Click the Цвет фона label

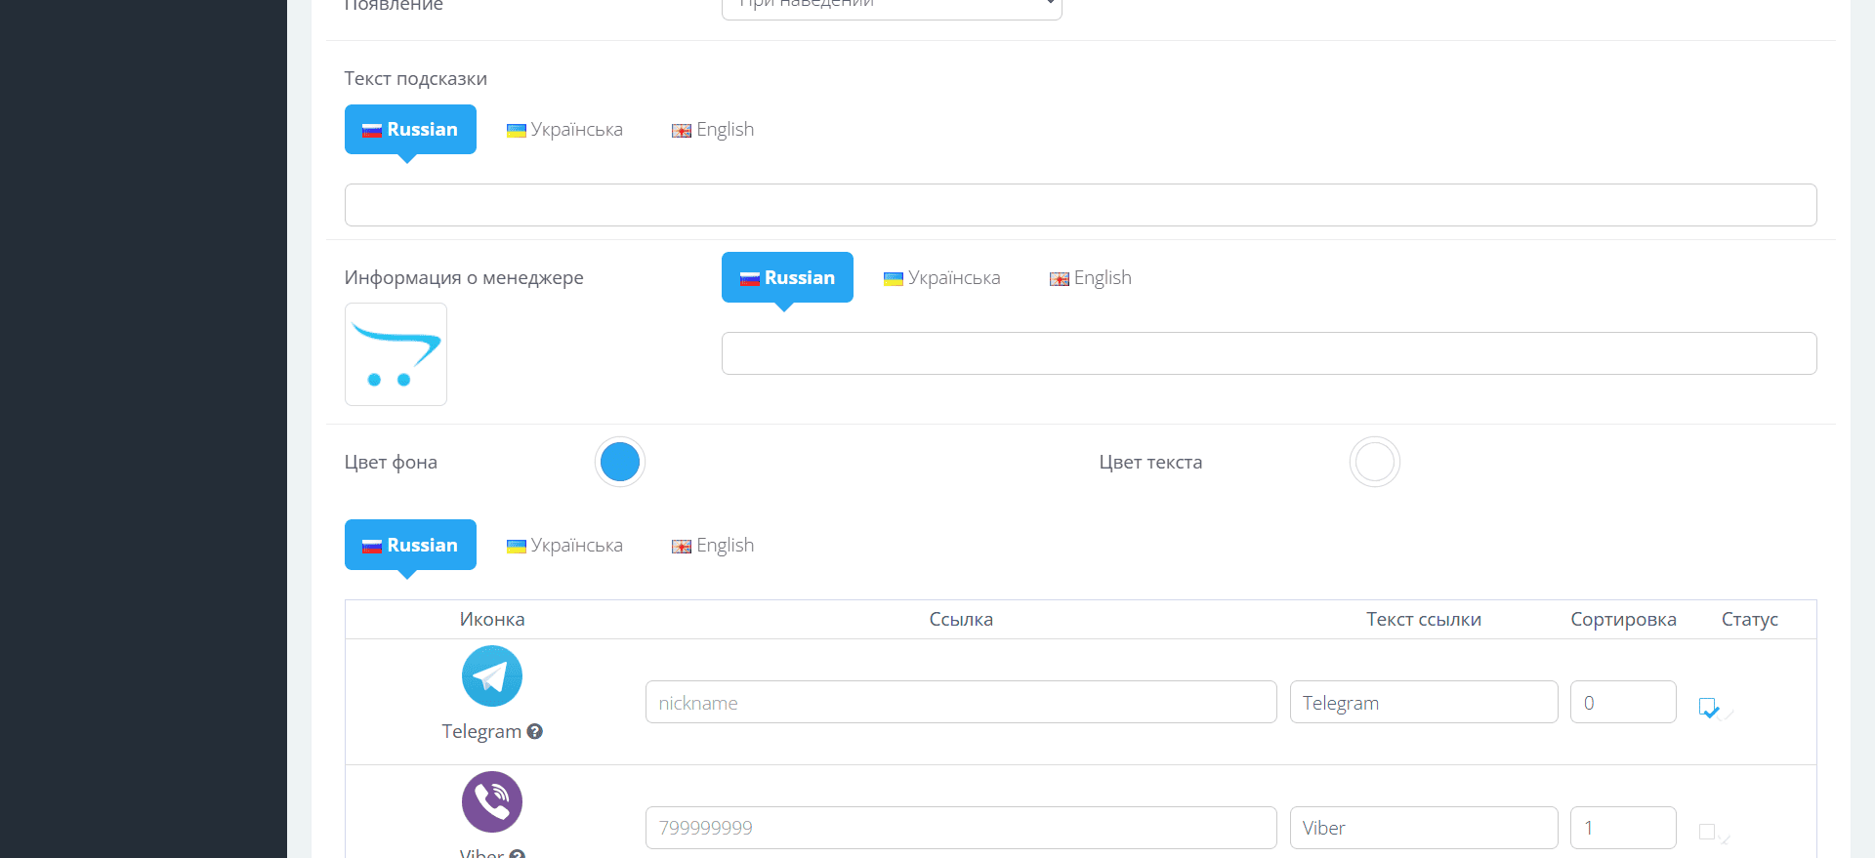click(391, 462)
